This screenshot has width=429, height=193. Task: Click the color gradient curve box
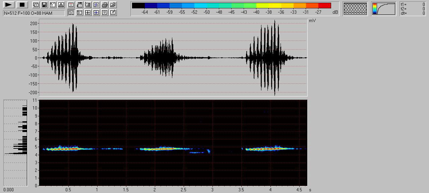(383, 9)
